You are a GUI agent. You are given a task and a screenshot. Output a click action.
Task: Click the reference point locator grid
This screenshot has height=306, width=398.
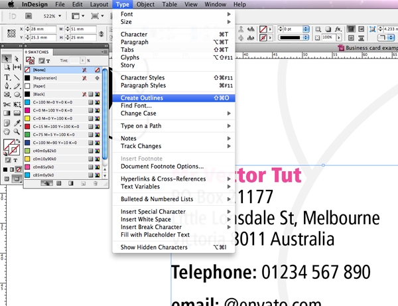point(11,33)
